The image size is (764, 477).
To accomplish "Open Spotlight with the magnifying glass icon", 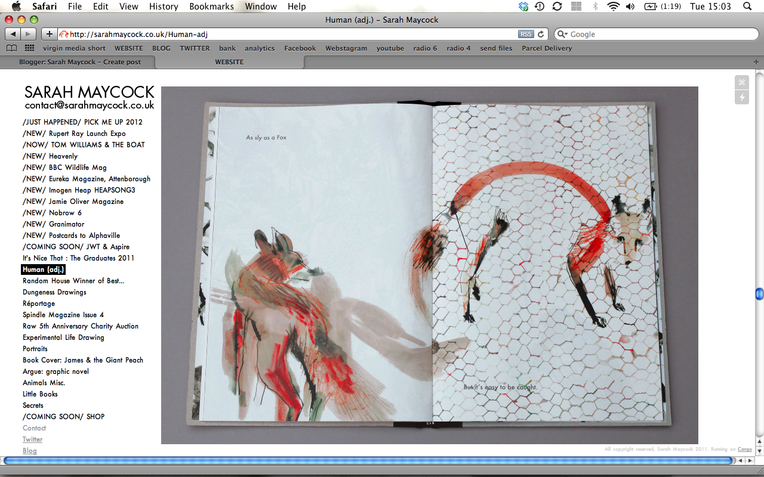I will (747, 7).
